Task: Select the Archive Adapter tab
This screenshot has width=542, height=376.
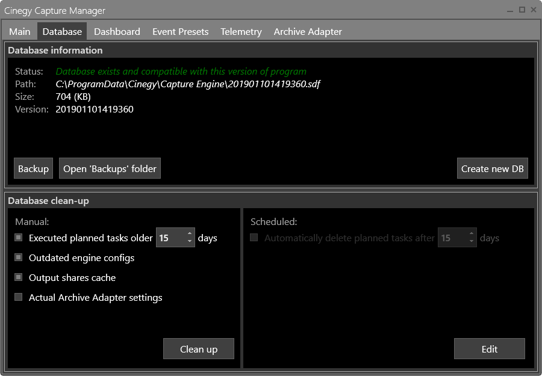Action: pos(307,31)
